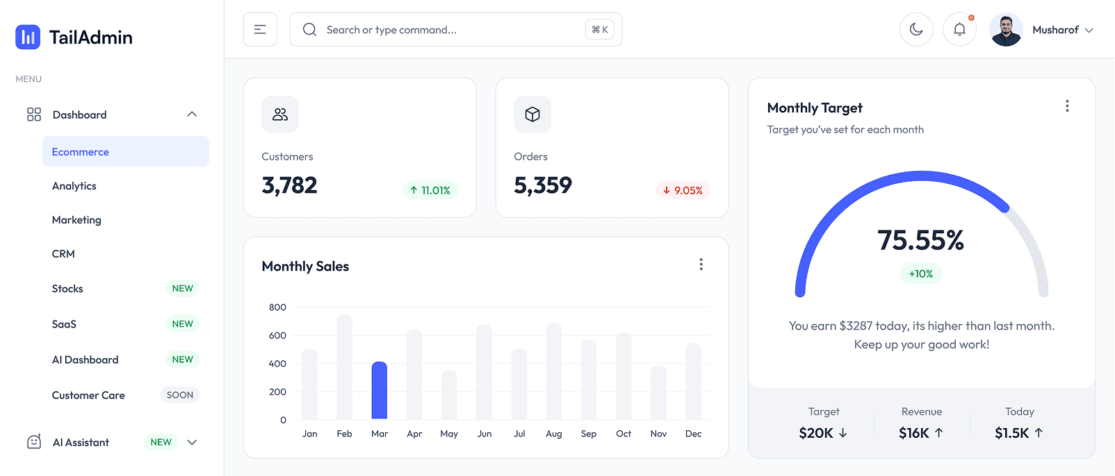Open the Monthly Target options menu

[x=1067, y=105]
